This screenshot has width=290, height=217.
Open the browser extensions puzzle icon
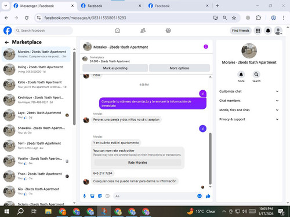pyautogui.click(x=258, y=18)
